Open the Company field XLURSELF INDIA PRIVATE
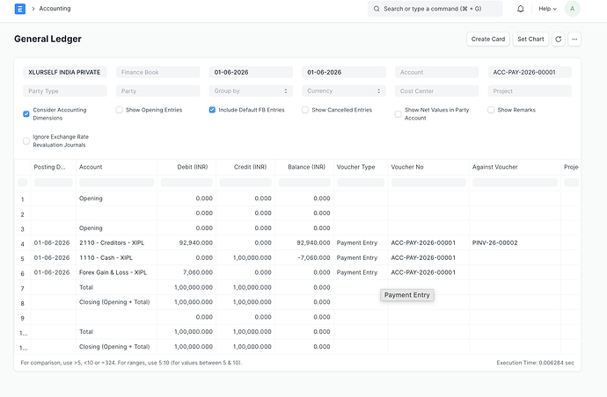Viewport: 607px width, 397px height. tap(65, 72)
